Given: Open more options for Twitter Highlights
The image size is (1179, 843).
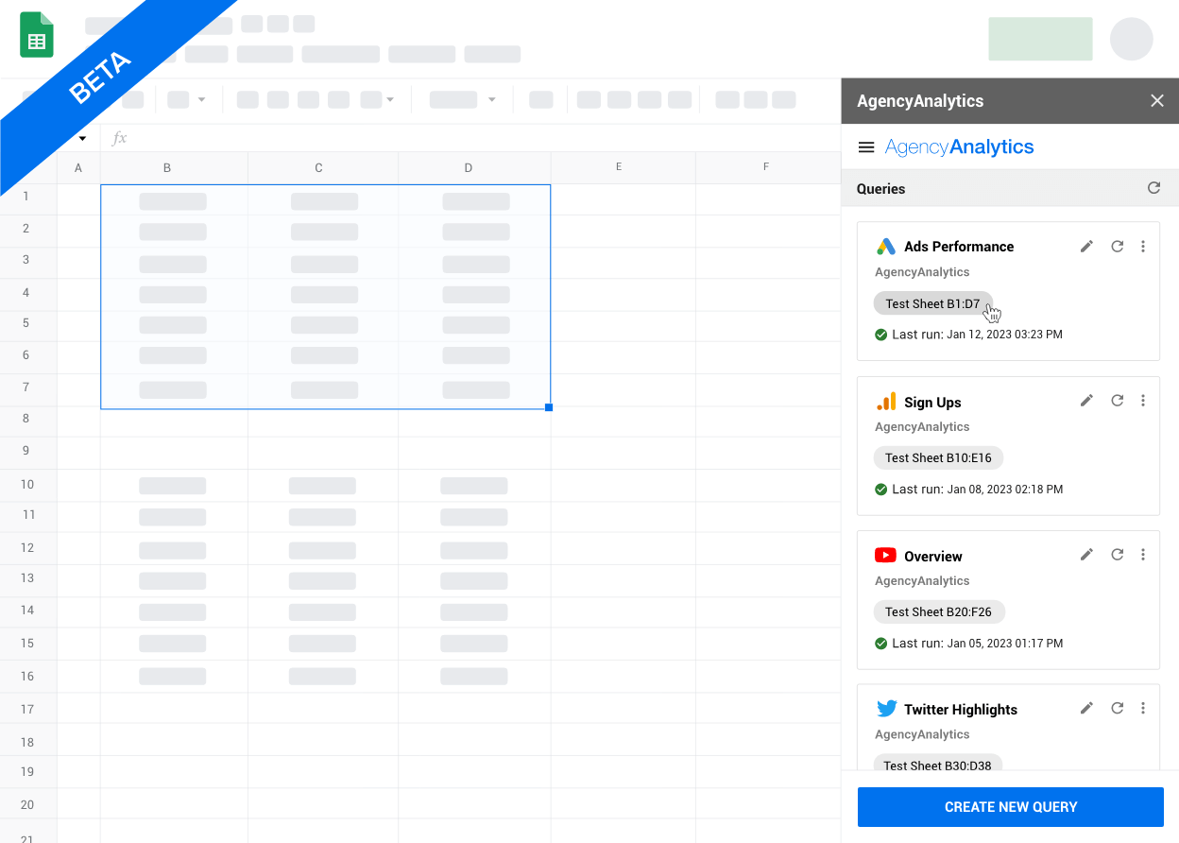Looking at the screenshot, I should tap(1143, 708).
